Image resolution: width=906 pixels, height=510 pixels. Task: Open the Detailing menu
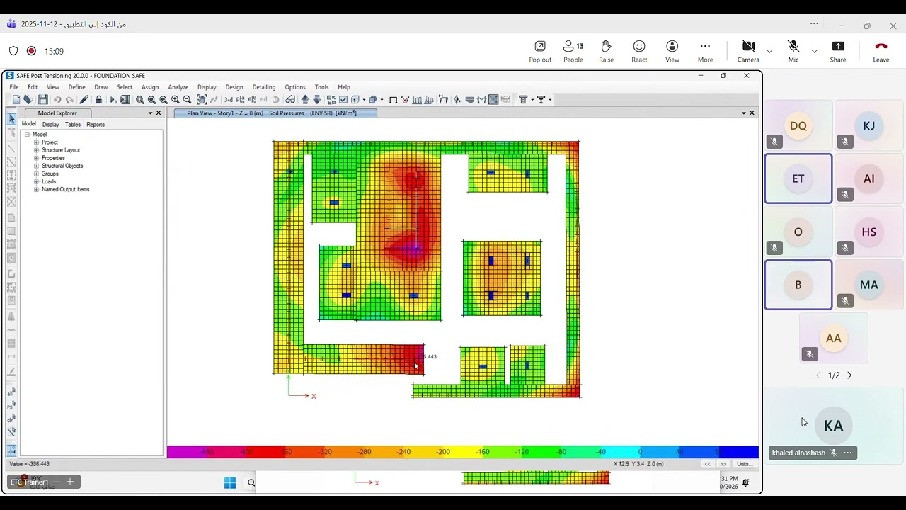(264, 87)
